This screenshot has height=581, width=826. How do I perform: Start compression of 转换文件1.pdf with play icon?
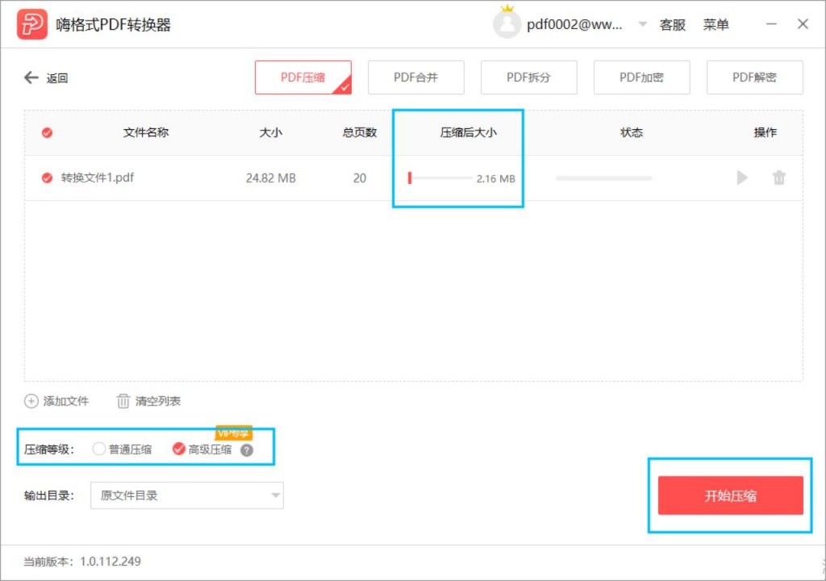(742, 178)
